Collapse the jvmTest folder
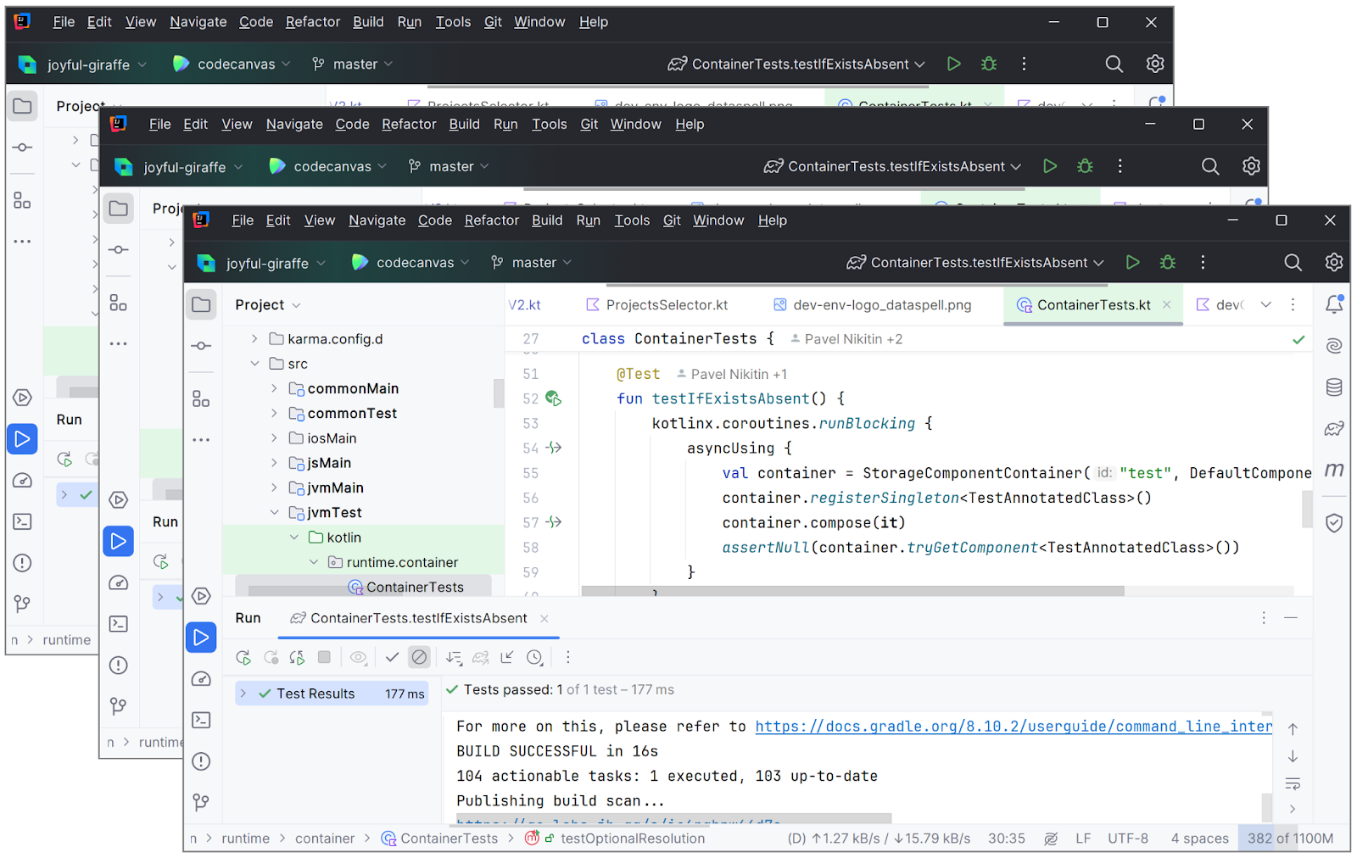This screenshot has height=858, width=1357. tap(274, 513)
